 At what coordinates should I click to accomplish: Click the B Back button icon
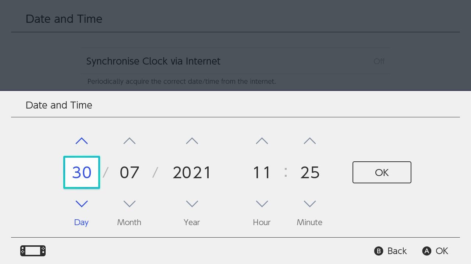[378, 251]
